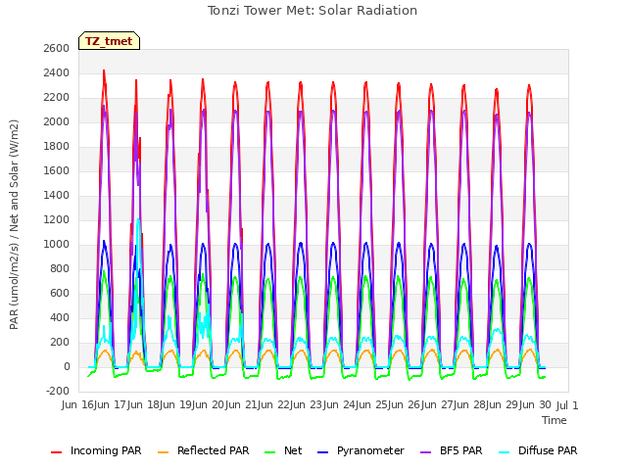Click the Time x-axis label
Image resolution: width=627 pixels, height=470 pixels.
555,420
